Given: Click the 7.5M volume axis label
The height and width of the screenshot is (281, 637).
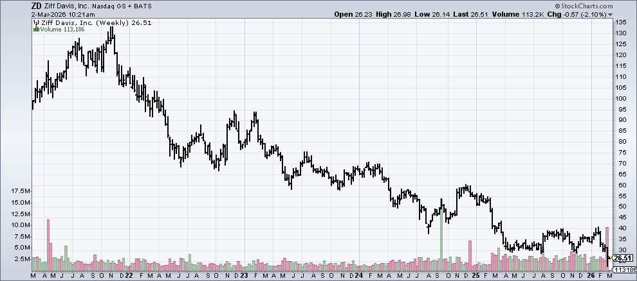Looking at the screenshot, I should click(23, 237).
